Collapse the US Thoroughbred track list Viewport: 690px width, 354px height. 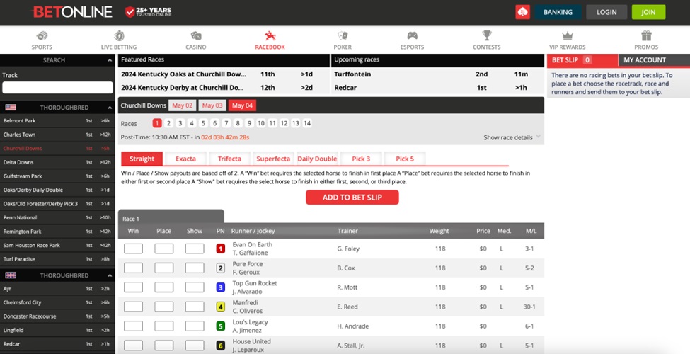[x=109, y=108]
